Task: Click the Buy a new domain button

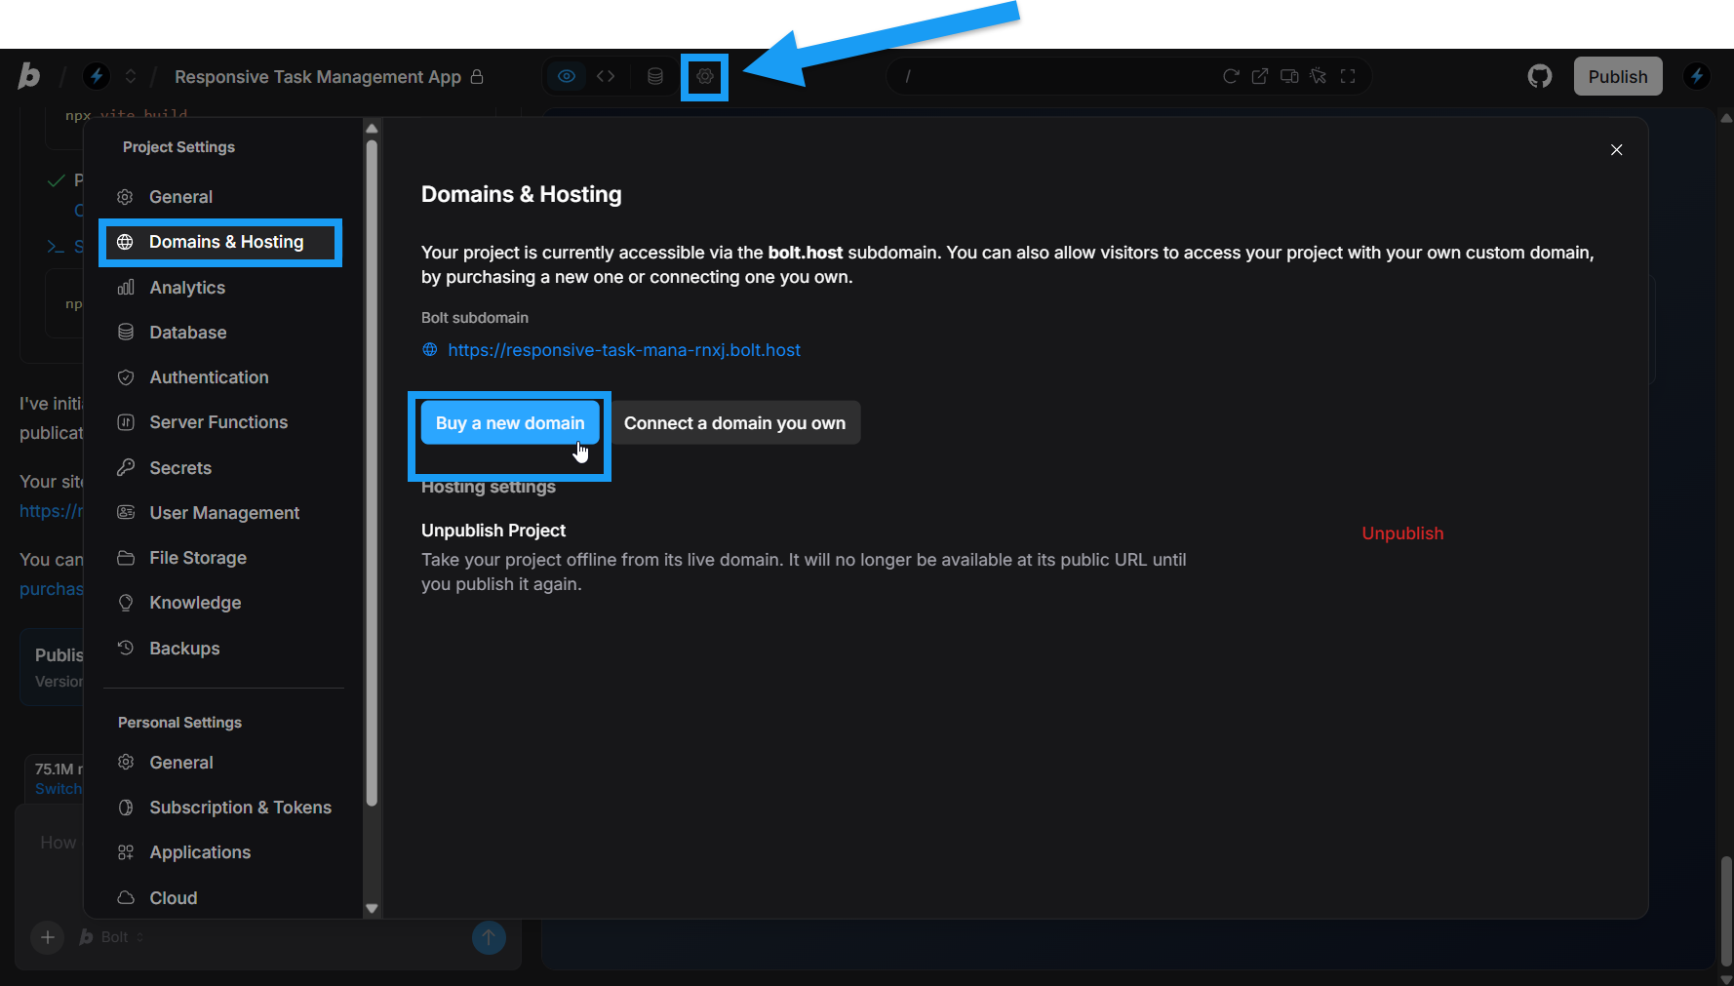Action: point(510,422)
